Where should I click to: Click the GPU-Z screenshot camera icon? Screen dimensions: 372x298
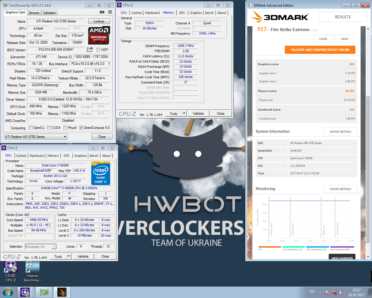[102, 12]
